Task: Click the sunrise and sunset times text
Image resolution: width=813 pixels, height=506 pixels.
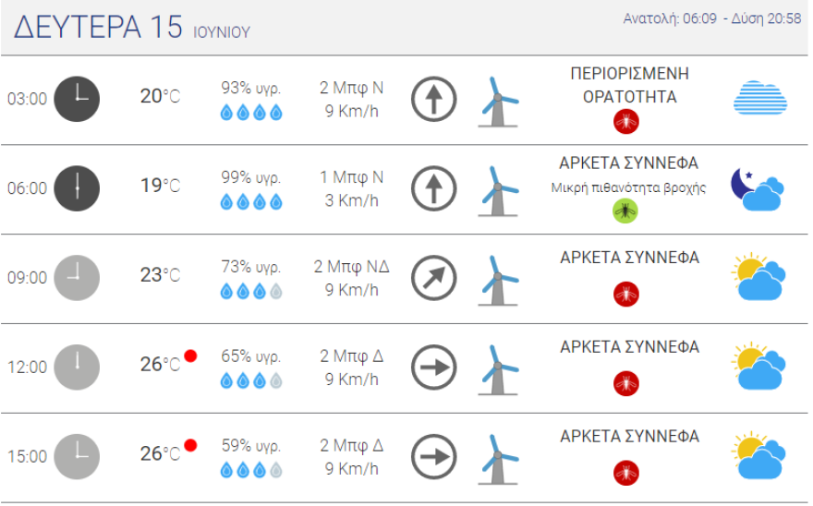Action: click(711, 18)
